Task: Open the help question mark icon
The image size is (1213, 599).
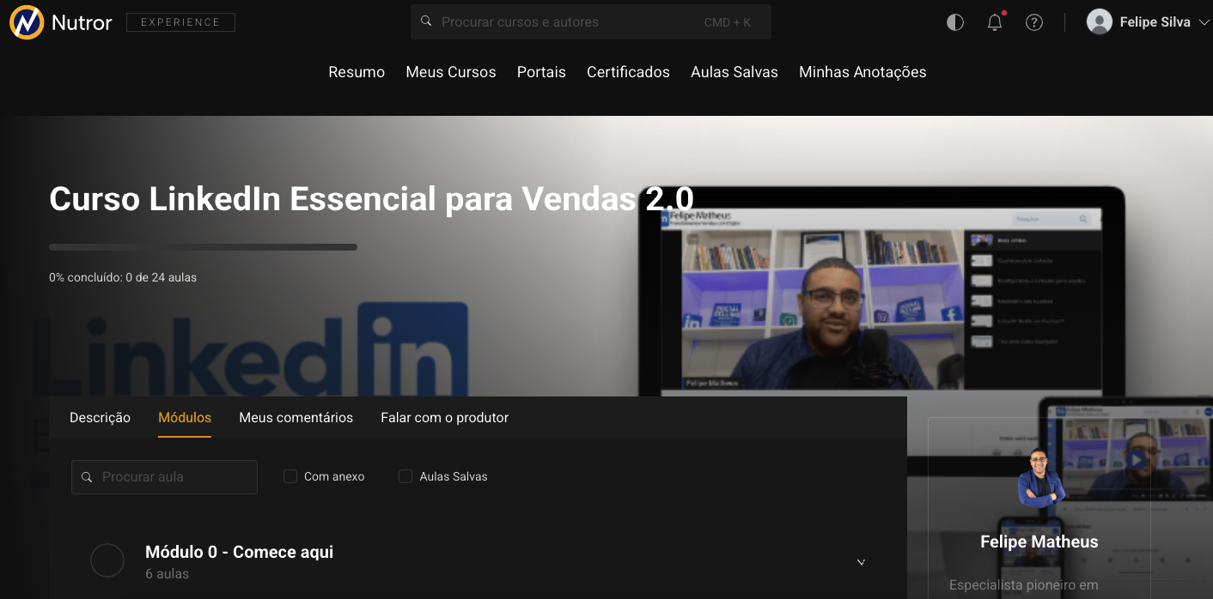Action: (x=1034, y=22)
